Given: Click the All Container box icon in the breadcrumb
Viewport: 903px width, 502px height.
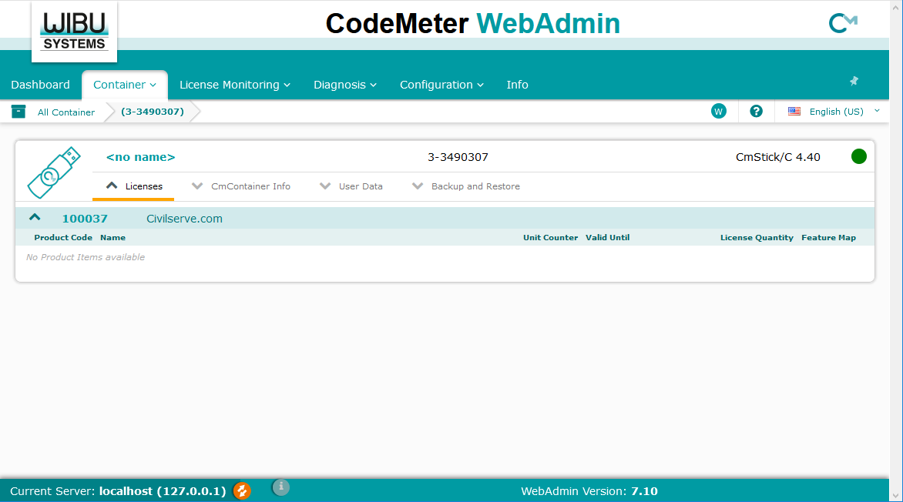Looking at the screenshot, I should pos(18,111).
